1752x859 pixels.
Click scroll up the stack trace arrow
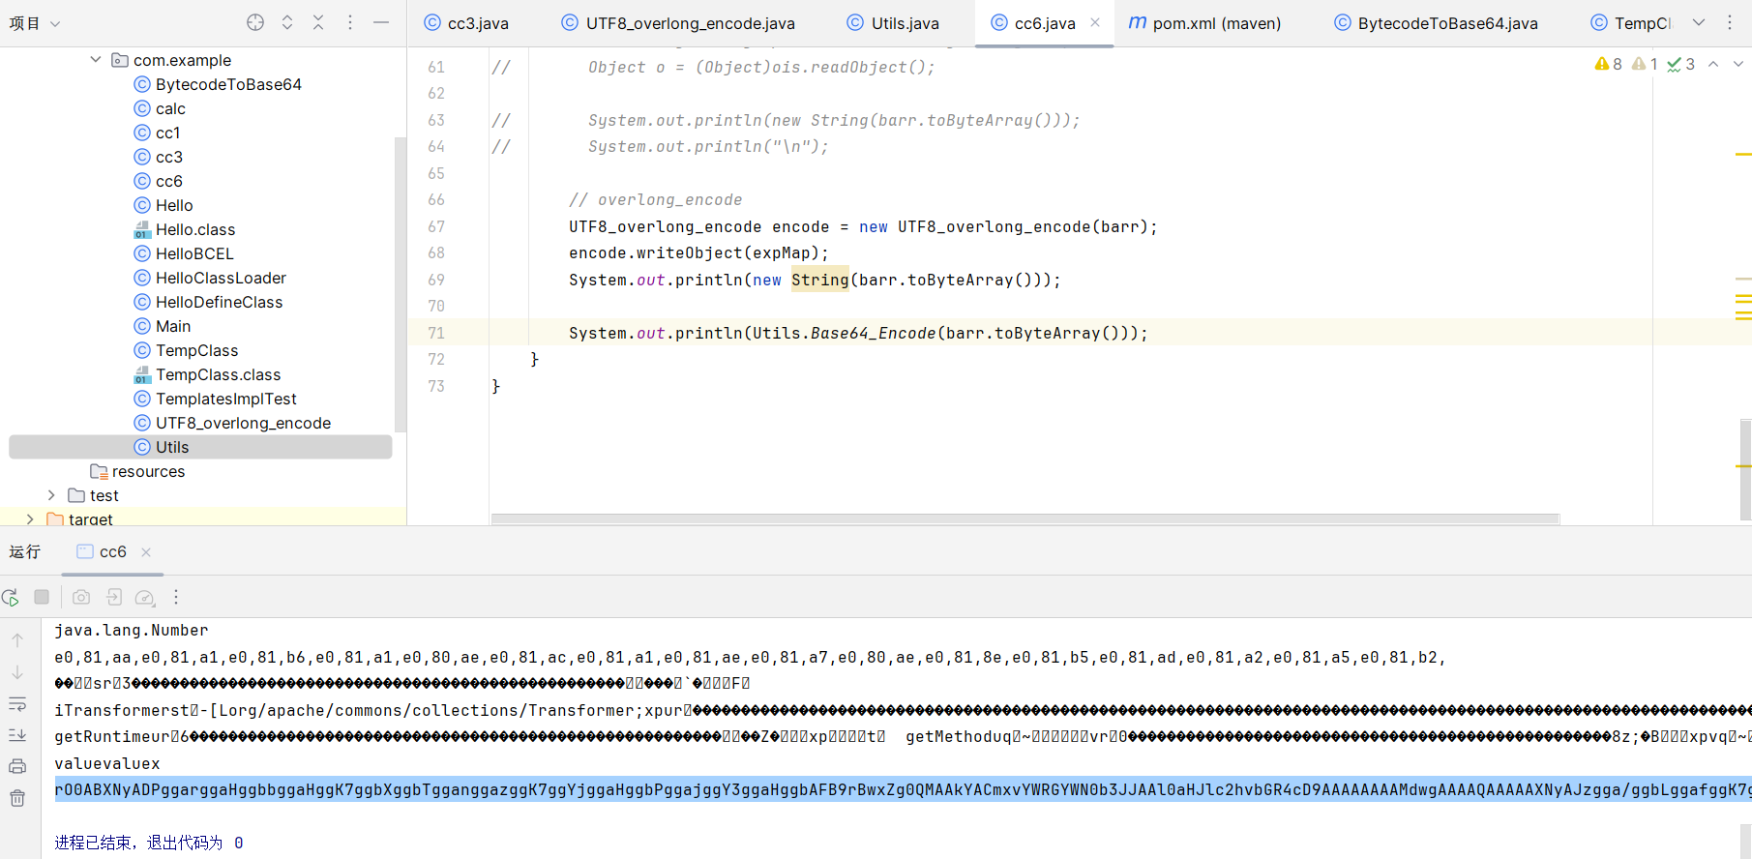(x=17, y=640)
